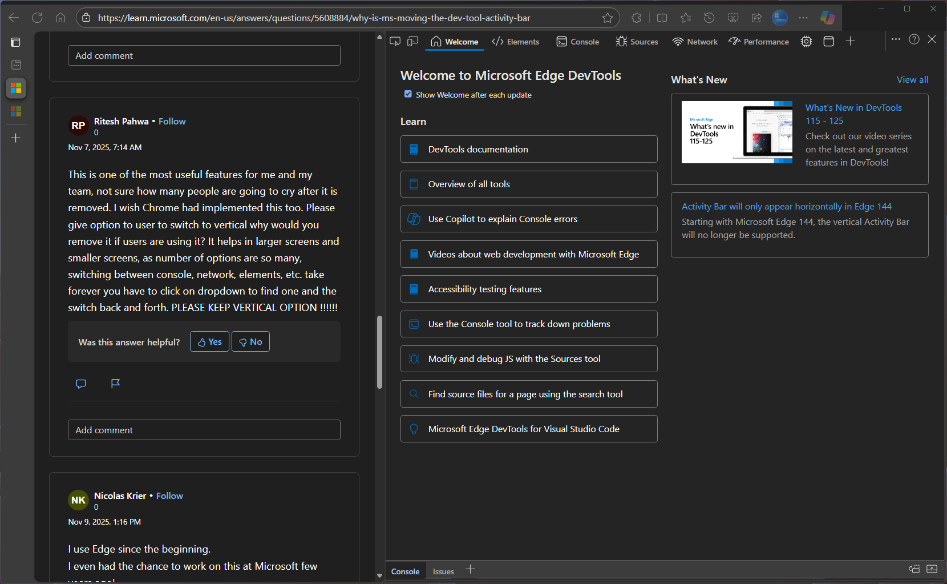
Task: Focus the top Add comment field
Action: click(204, 55)
